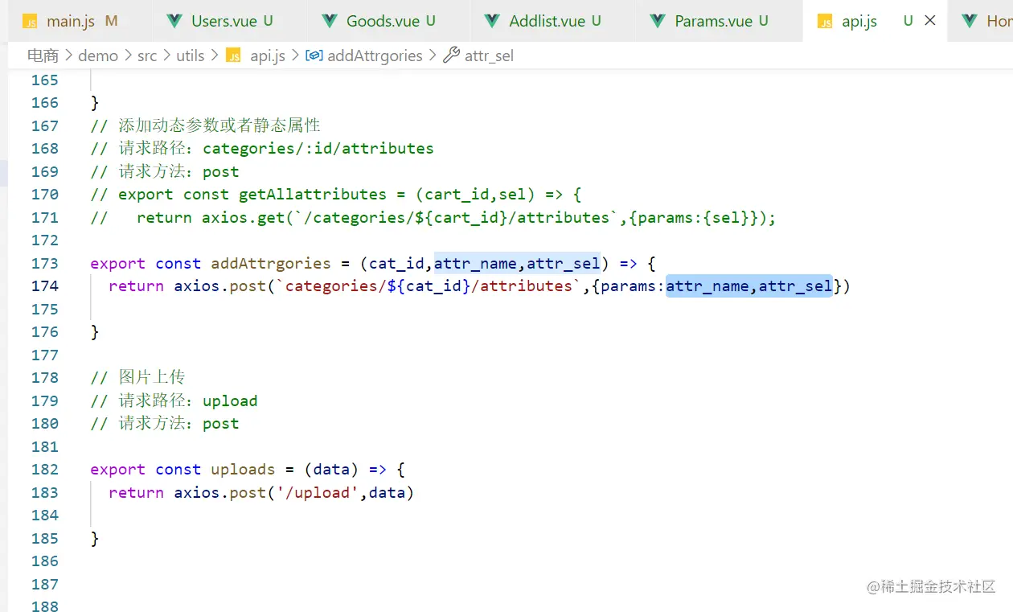Place cursor on addAttrgories function name
Image resolution: width=1013 pixels, height=612 pixels.
tap(271, 263)
